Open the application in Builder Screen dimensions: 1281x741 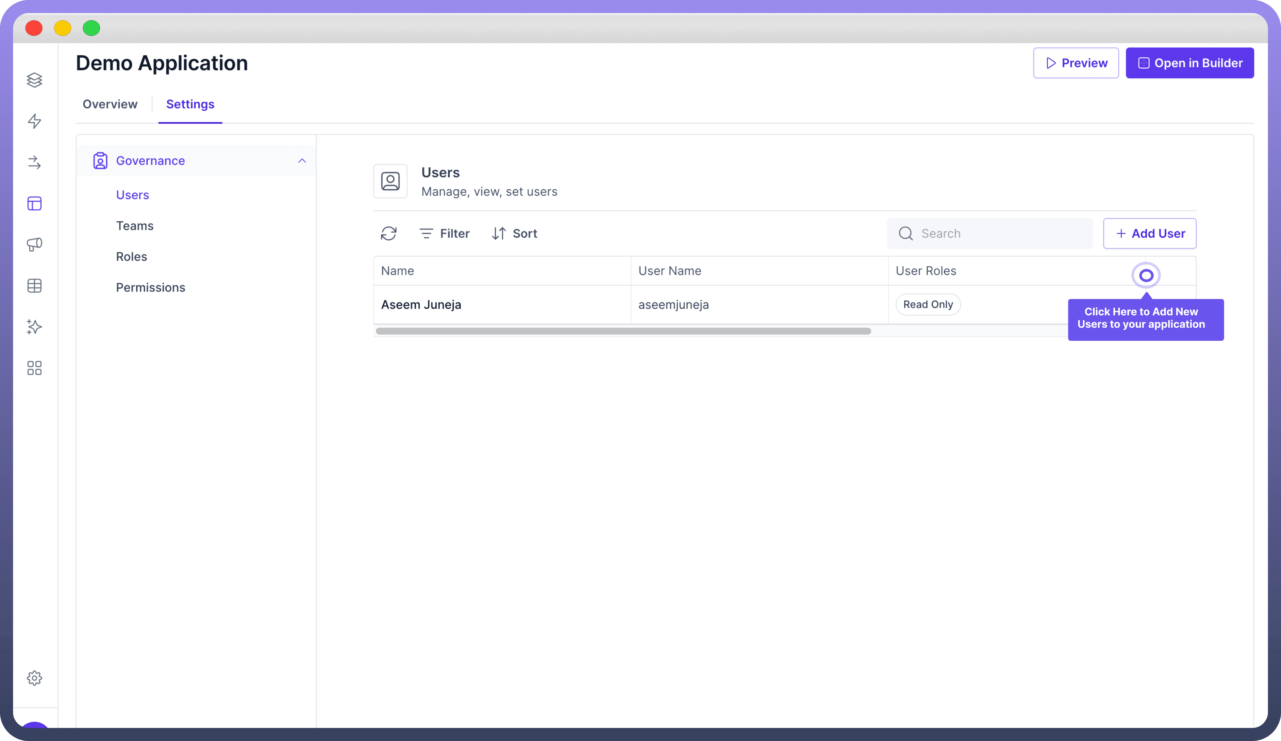tap(1190, 62)
